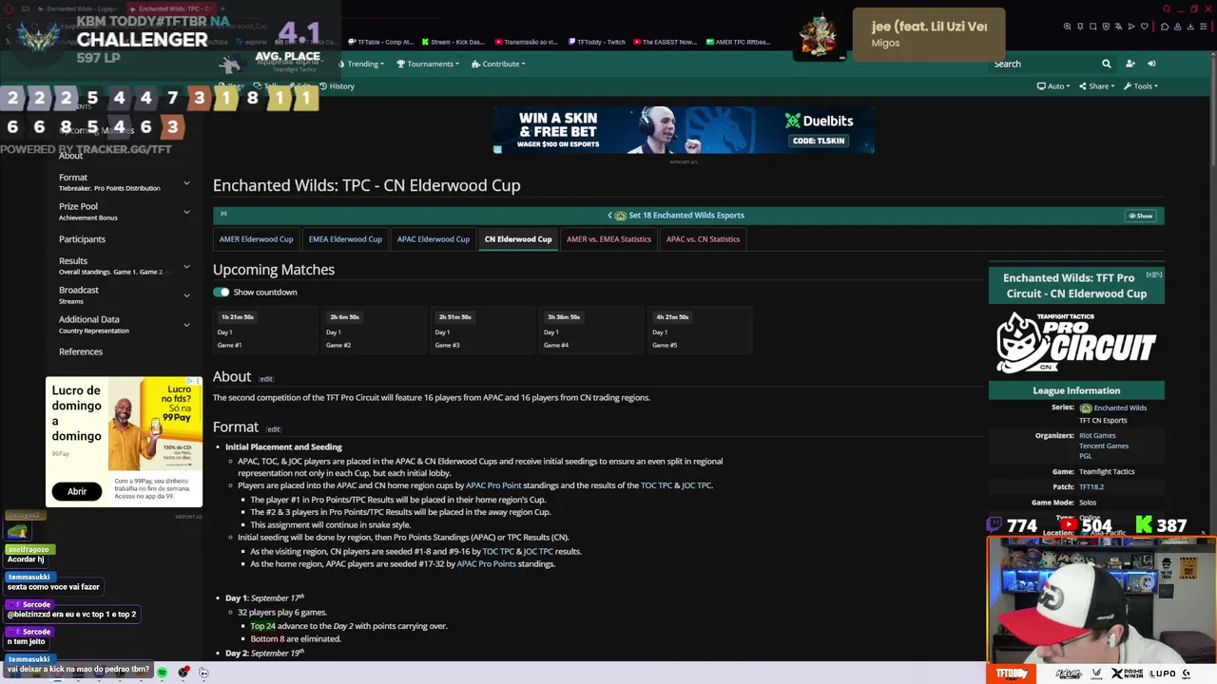
Task: Click the Set 18 Enchanted Wilds Esports link
Action: [686, 216]
